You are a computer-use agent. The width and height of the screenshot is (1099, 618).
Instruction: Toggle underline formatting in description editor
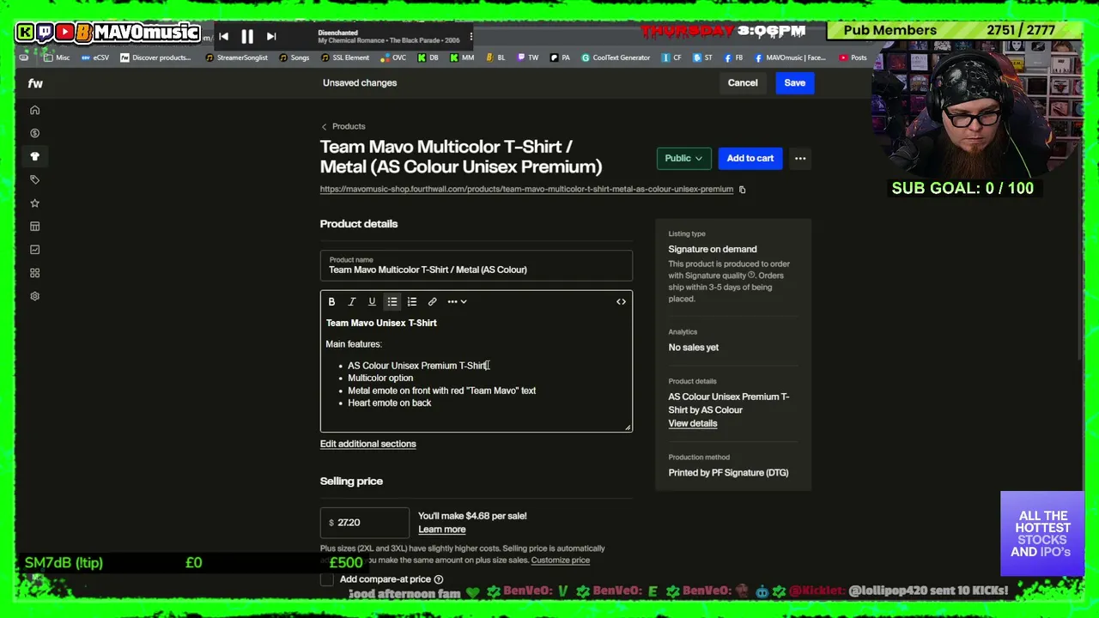point(372,301)
